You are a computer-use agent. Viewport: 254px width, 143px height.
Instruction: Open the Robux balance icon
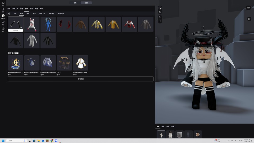coord(248,8)
